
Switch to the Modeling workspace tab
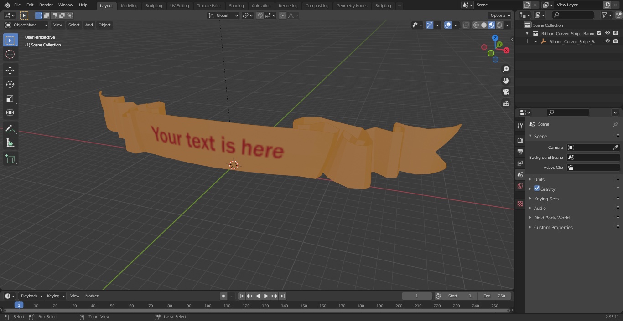coord(129,6)
